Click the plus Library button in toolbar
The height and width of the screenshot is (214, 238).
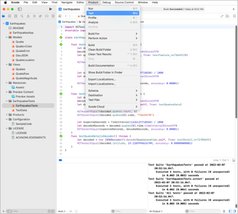click(x=234, y=9)
